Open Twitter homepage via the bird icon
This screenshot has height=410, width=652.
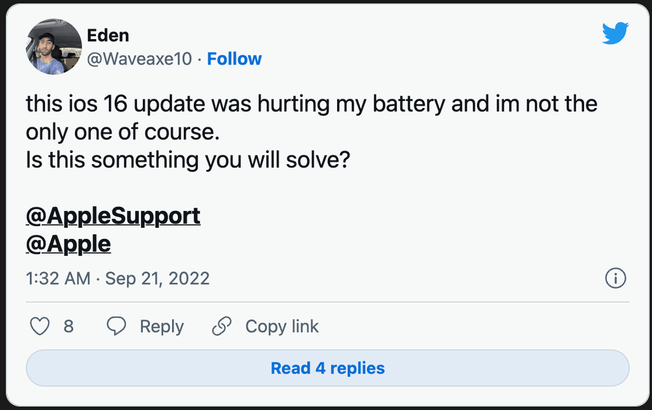(x=614, y=31)
